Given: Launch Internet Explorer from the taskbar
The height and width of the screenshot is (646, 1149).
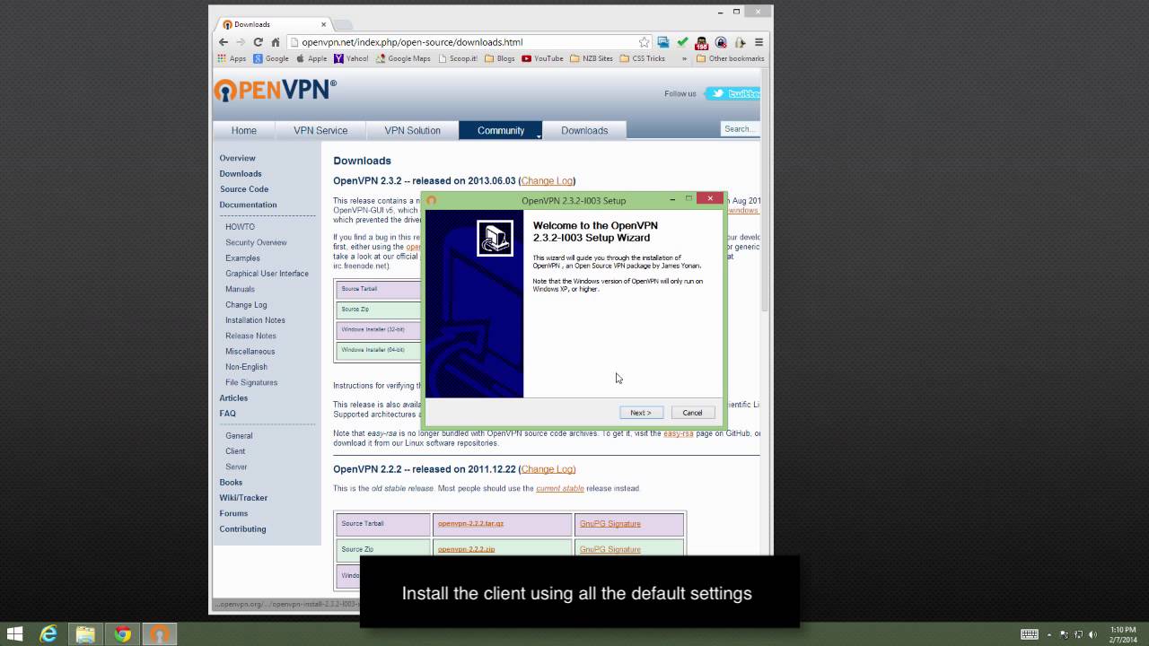Looking at the screenshot, I should coord(48,634).
